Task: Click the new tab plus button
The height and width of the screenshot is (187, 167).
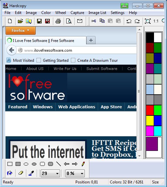Action: click(91, 40)
